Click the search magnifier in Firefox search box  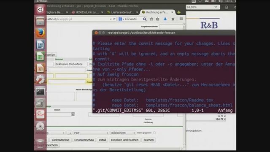click(x=145, y=19)
